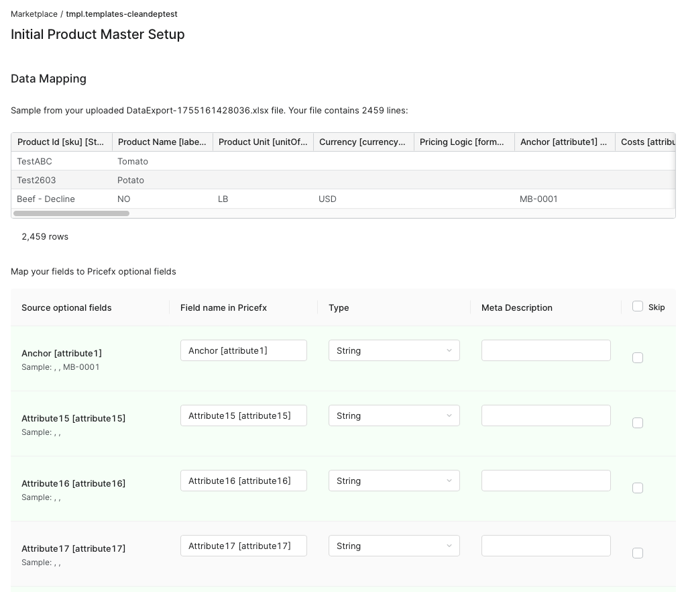Open the String type dropdown for Attribute15

[394, 415]
